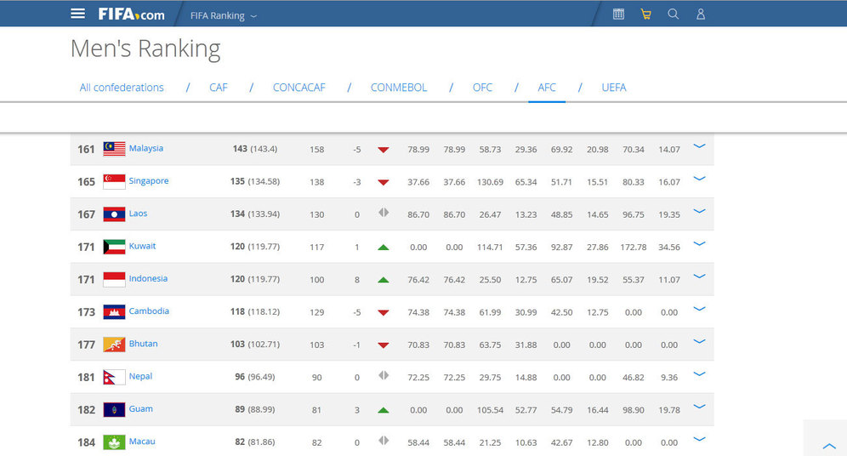Open the FIFA Ranking dropdown
This screenshot has height=456, width=847.
click(224, 15)
